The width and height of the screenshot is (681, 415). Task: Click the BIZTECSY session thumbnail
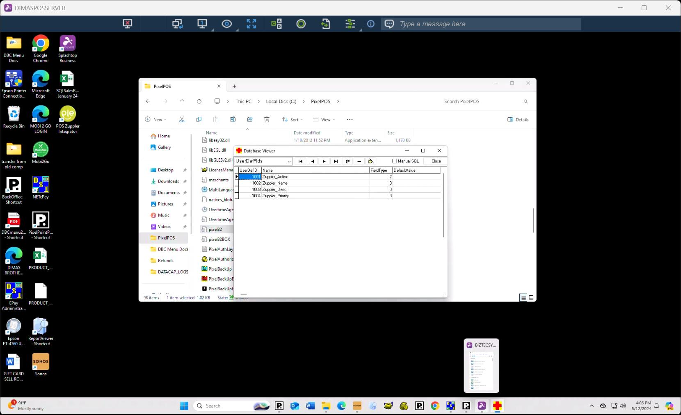coord(482,365)
